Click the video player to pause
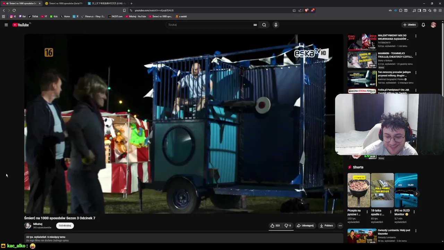This screenshot has height=250, width=444. click(184, 124)
